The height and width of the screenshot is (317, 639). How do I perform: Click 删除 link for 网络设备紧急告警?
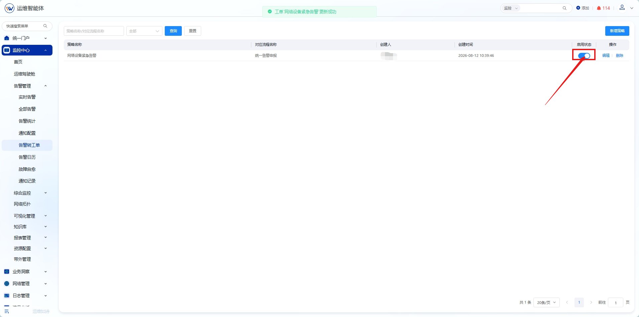[620, 56]
